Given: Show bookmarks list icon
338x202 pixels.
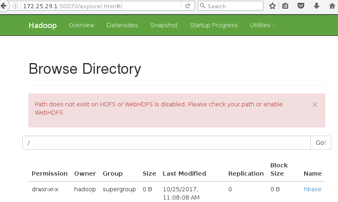Looking at the screenshot, I should [x=285, y=6].
